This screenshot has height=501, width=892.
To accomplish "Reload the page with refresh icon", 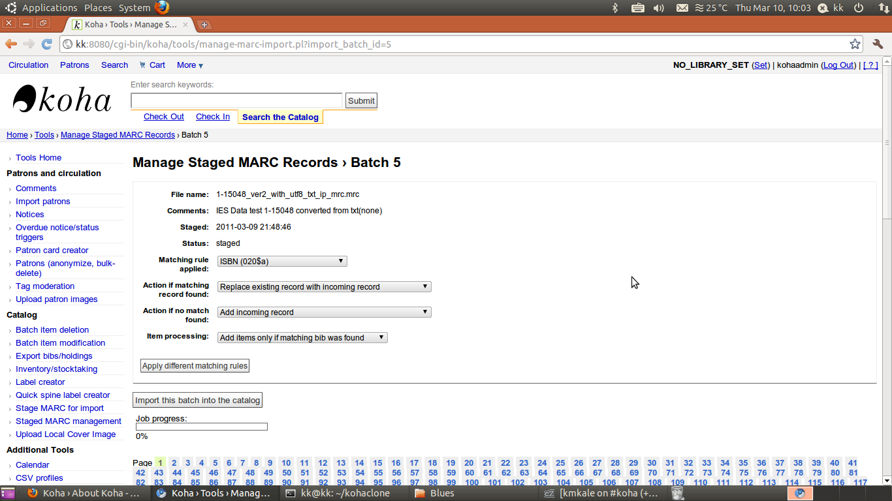I will (x=46, y=44).
